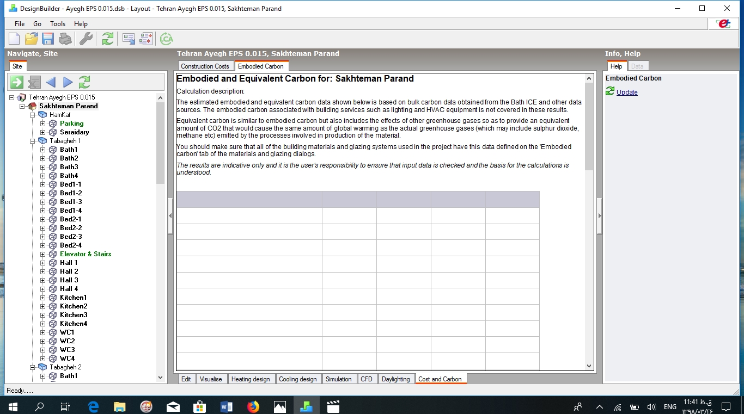This screenshot has width=744, height=414.
Task: Create a new file with the blank page icon
Action: tap(14, 39)
